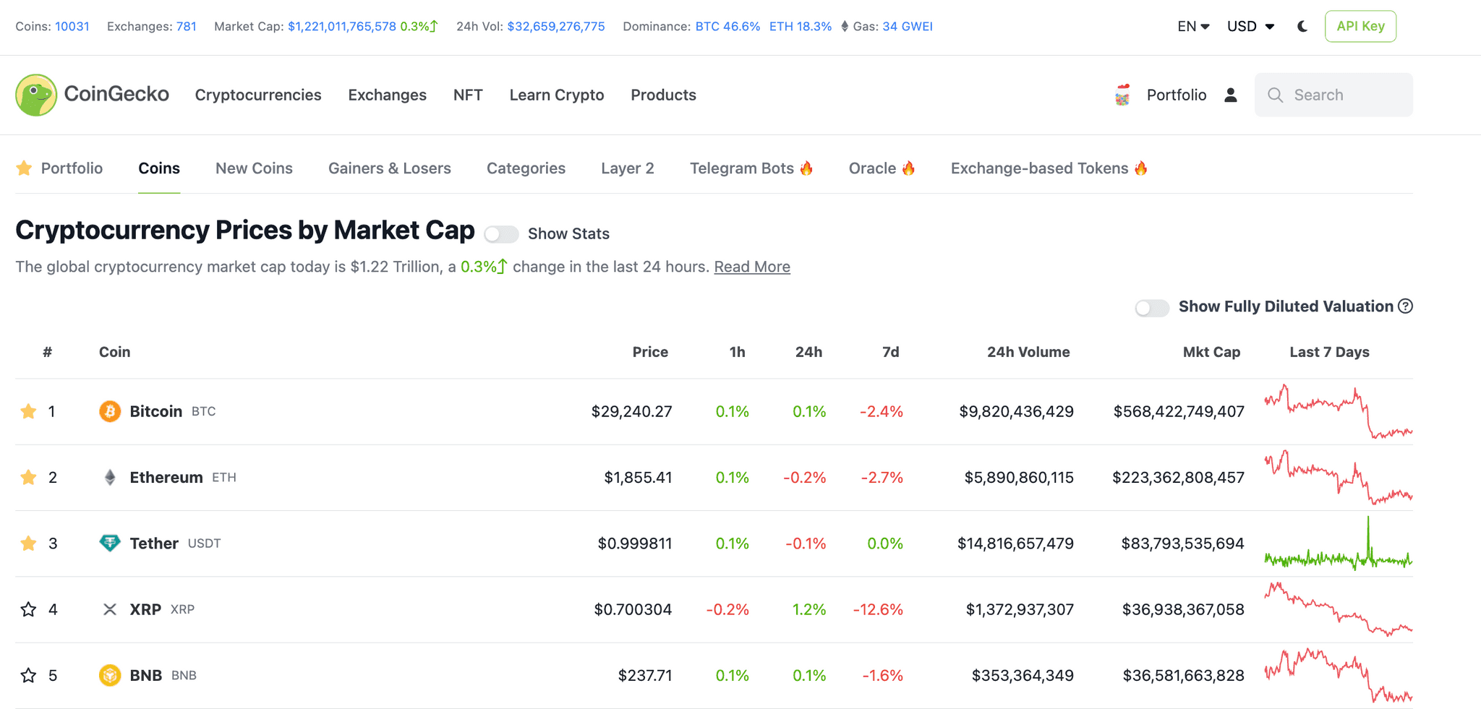Click the Read More link
1481x709 pixels.
752,267
